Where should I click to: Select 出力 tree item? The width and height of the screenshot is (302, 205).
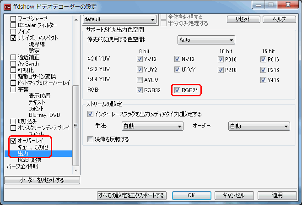(23, 154)
